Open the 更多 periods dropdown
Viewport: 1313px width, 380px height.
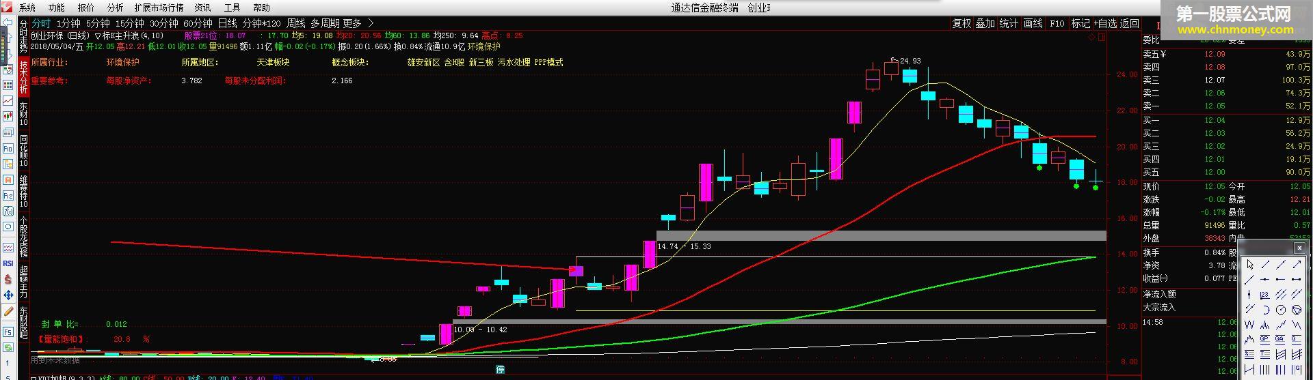pyautogui.click(x=352, y=23)
